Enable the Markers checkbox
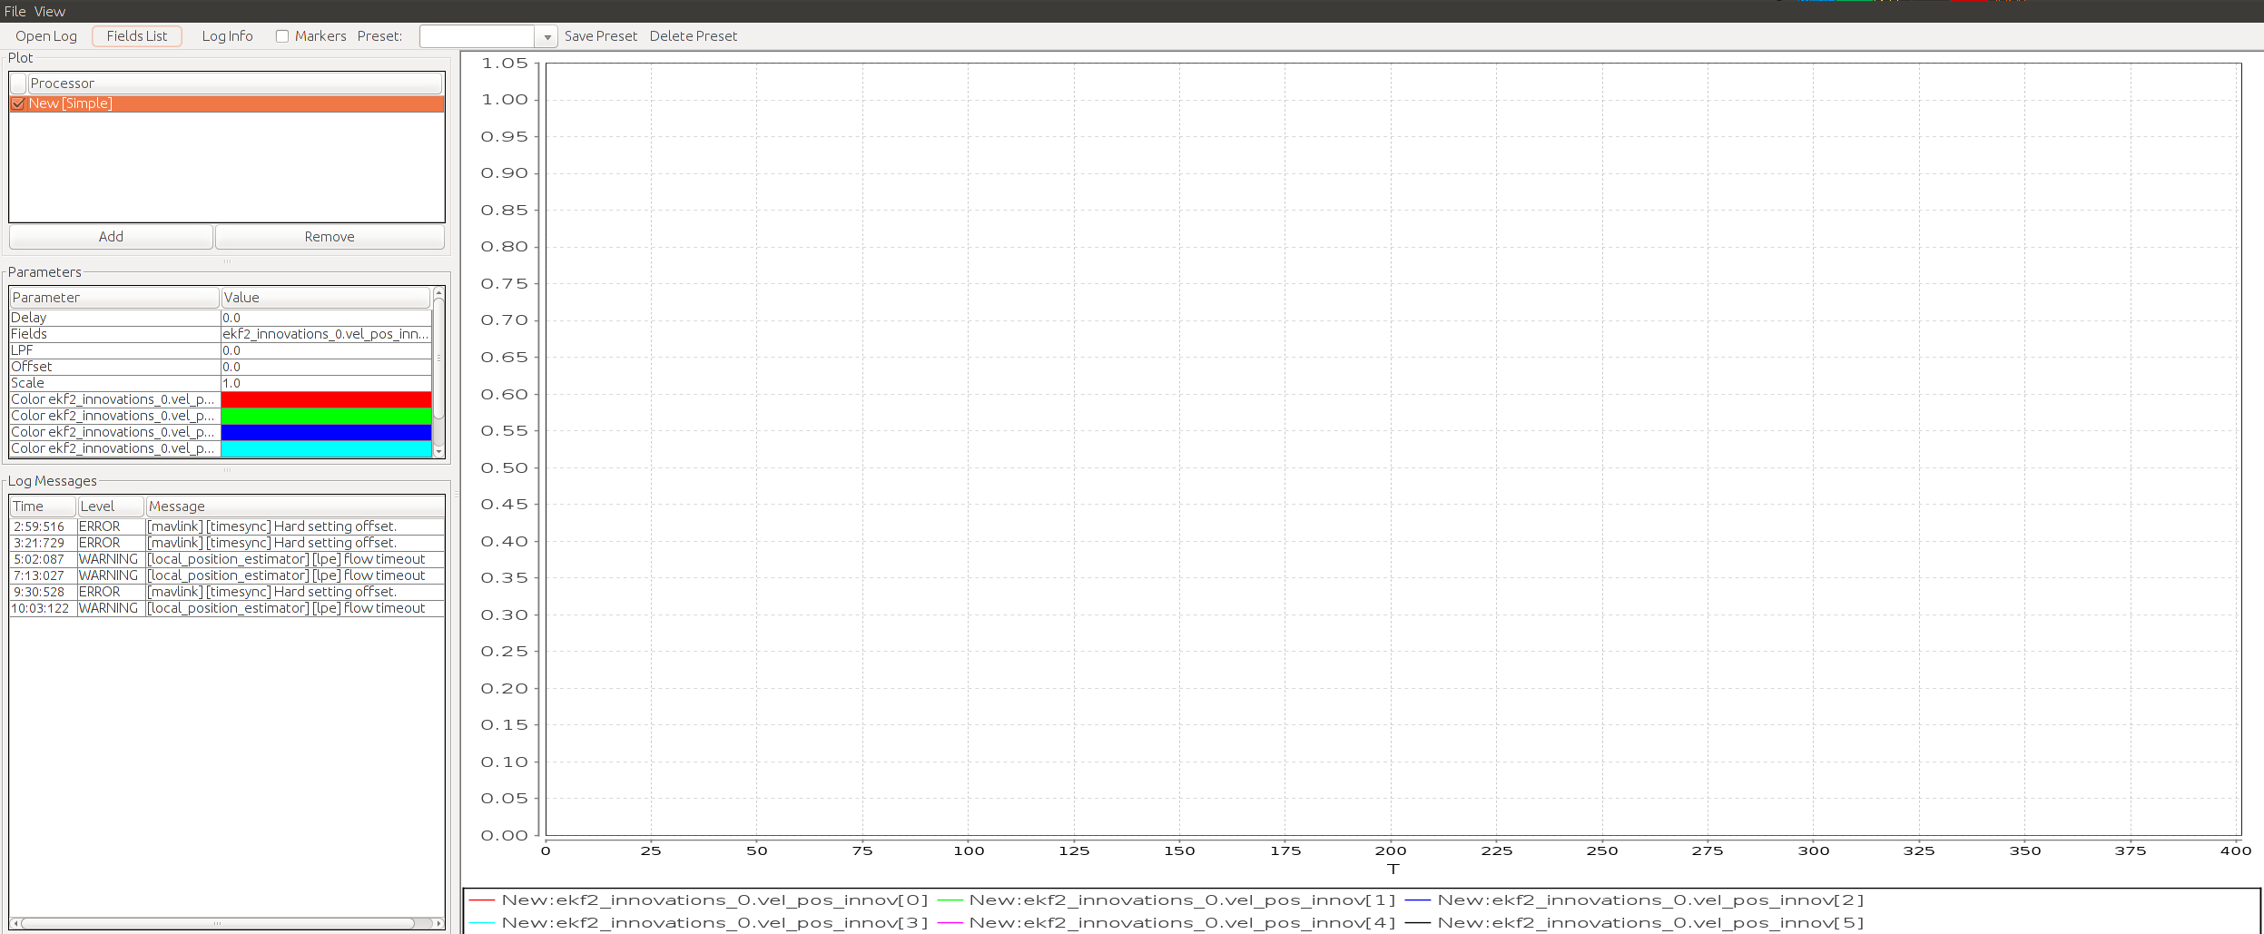The height and width of the screenshot is (934, 2264). [x=282, y=36]
